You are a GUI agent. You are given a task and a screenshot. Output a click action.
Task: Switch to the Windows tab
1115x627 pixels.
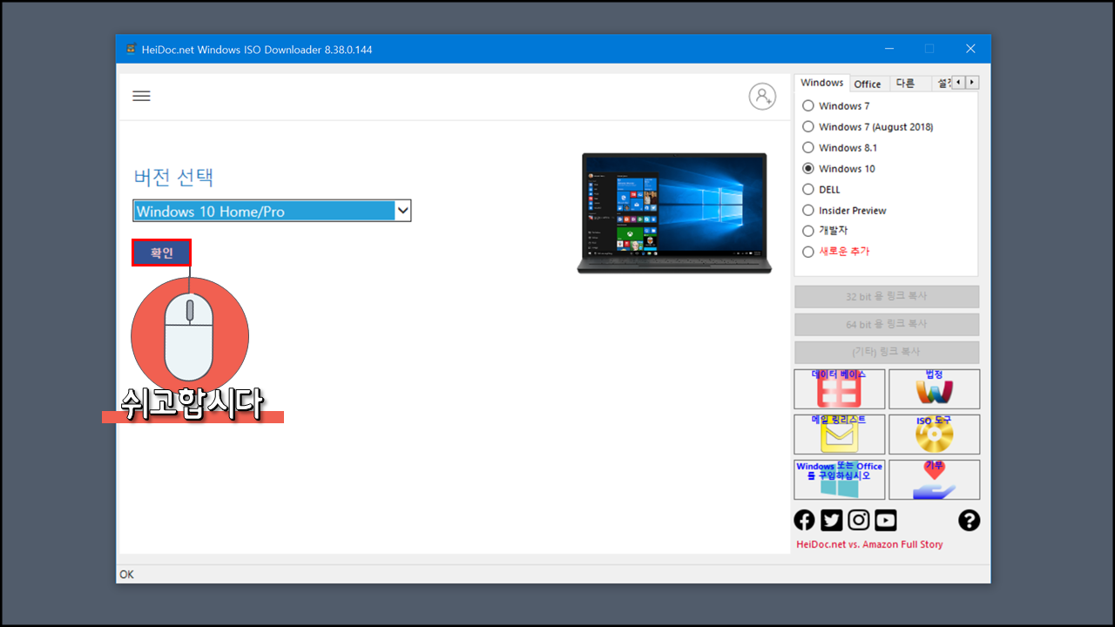(822, 83)
